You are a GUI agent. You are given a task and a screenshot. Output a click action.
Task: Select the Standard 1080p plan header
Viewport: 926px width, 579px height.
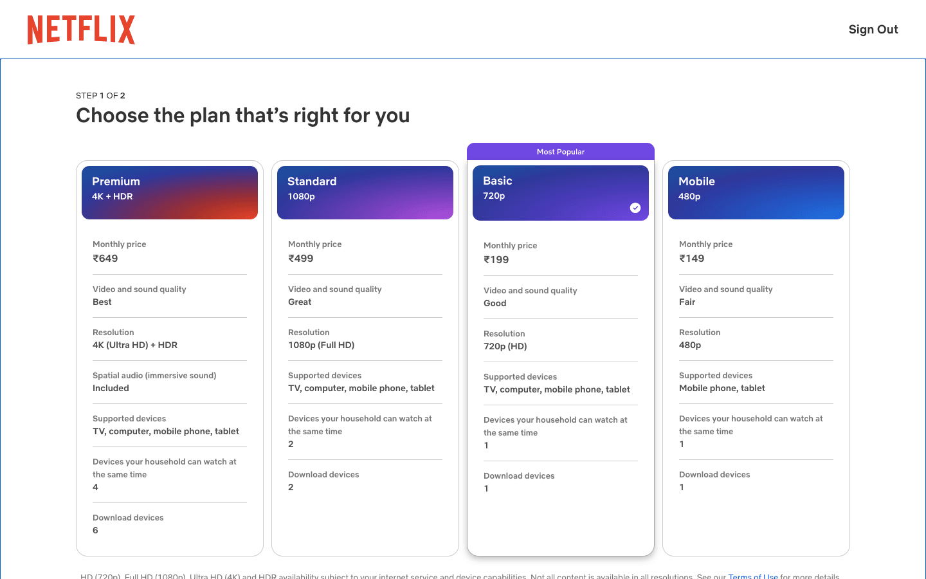click(x=365, y=192)
